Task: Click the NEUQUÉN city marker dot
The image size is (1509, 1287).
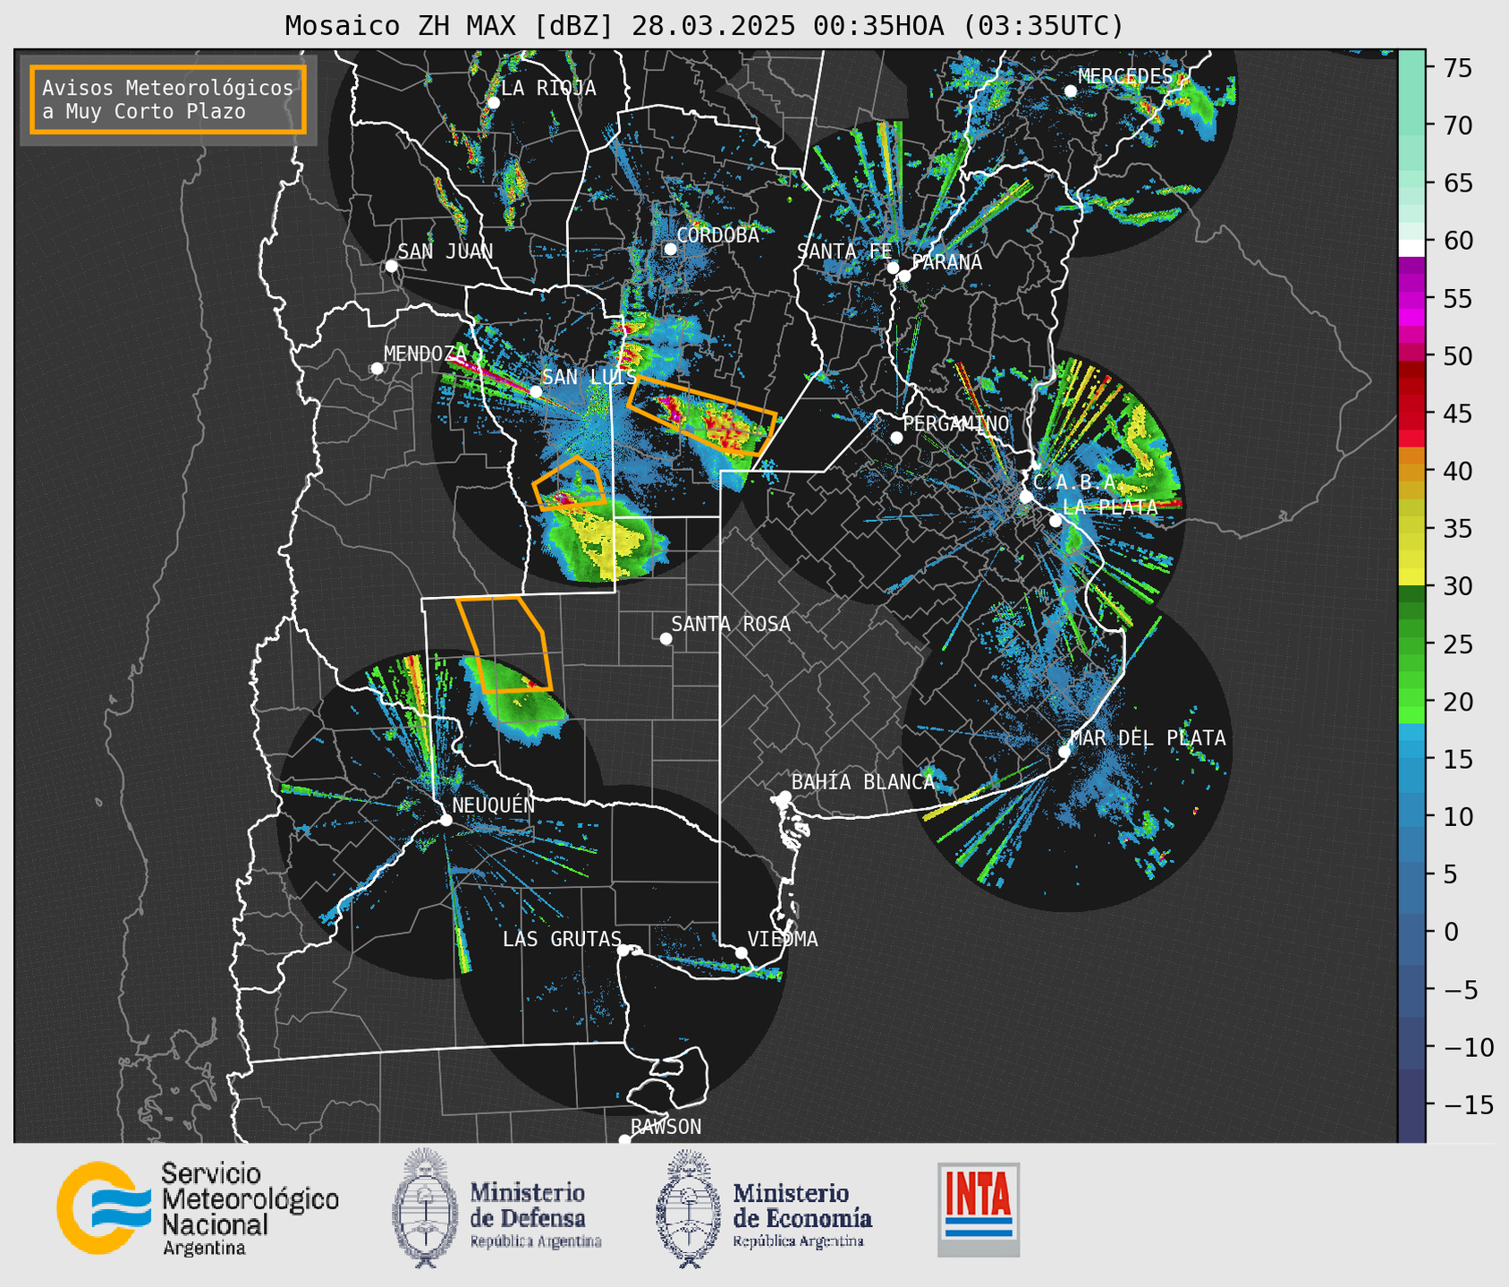Action: [x=445, y=820]
